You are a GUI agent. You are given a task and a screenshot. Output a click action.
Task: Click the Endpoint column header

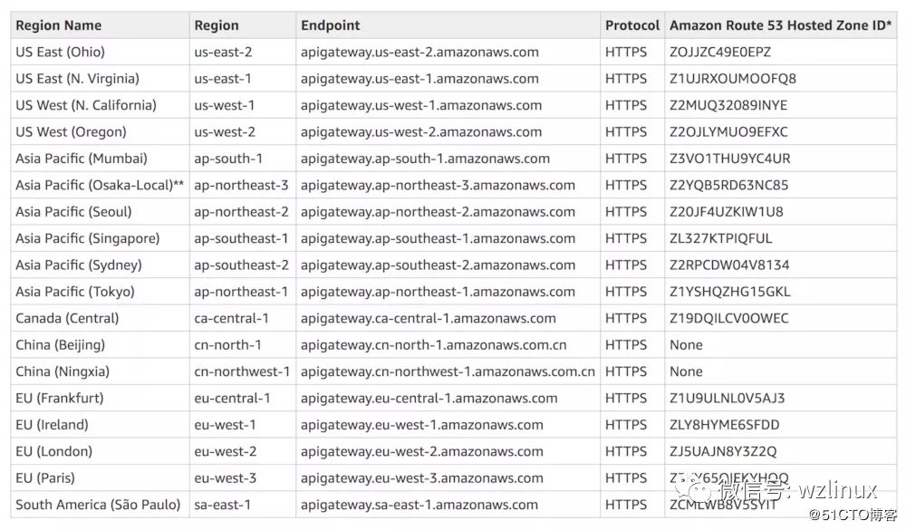331,25
